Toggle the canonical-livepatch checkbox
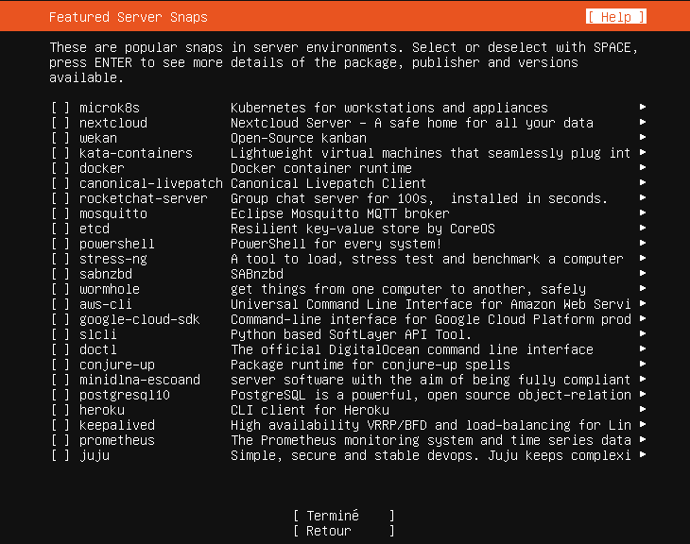690x544 pixels. [x=60, y=183]
